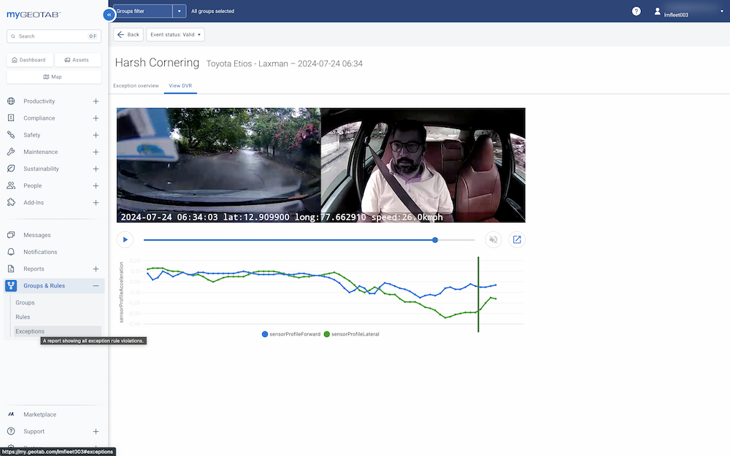Open the Groups submenu item
This screenshot has width=730, height=456.
[25, 303]
